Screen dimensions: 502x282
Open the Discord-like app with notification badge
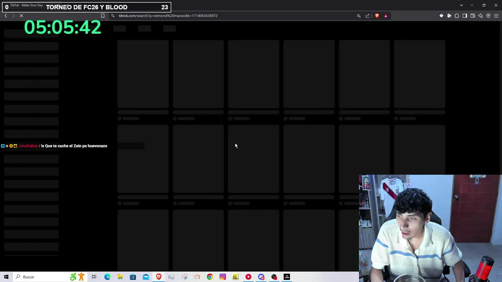pos(261,277)
